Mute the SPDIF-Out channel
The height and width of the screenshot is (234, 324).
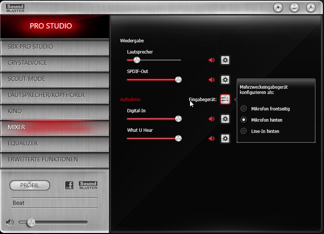pyautogui.click(x=212, y=80)
